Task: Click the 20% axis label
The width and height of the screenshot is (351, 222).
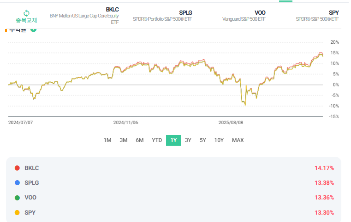Action: pyautogui.click(x=335, y=42)
